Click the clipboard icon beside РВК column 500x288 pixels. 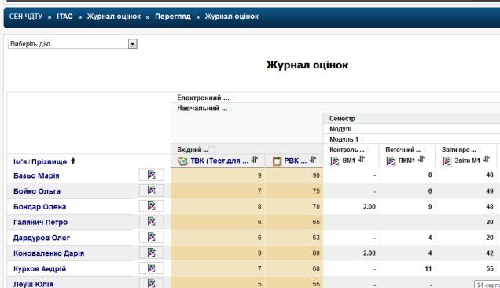tap(277, 161)
